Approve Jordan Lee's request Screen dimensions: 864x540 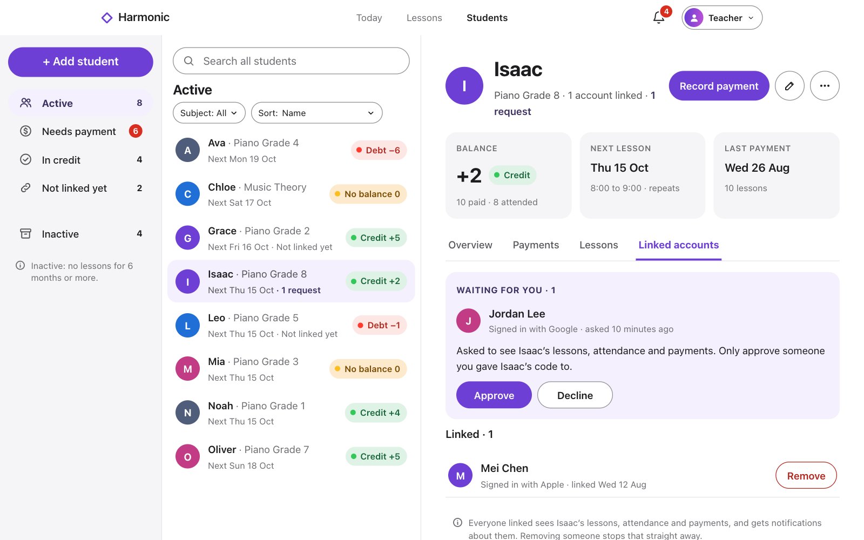(494, 395)
